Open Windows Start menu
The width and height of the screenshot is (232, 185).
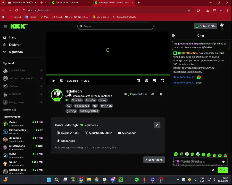(x=49, y=180)
